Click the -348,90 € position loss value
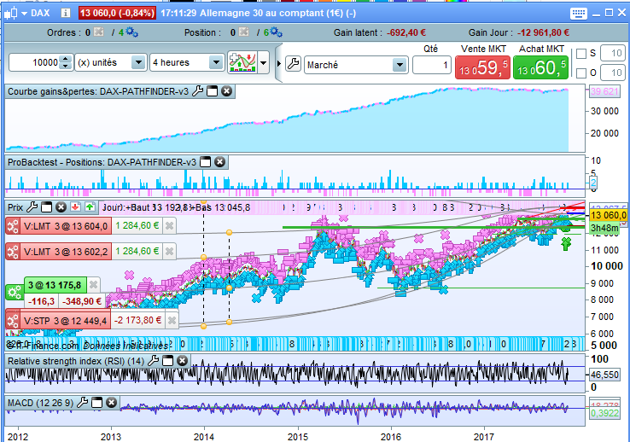Screen dimensions: 630x442 coord(82,301)
